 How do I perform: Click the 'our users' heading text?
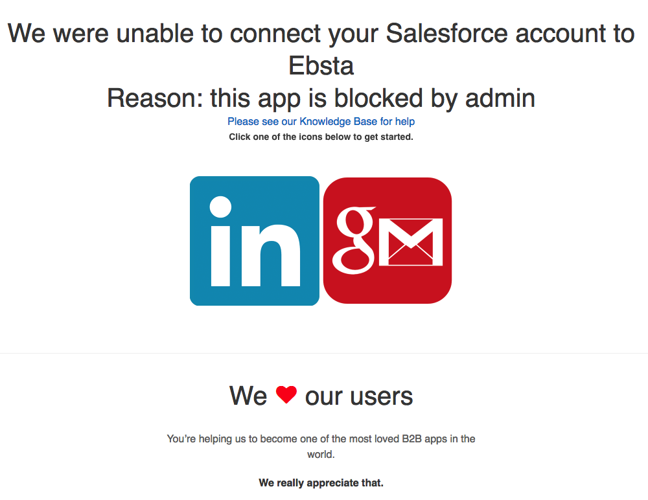(358, 396)
